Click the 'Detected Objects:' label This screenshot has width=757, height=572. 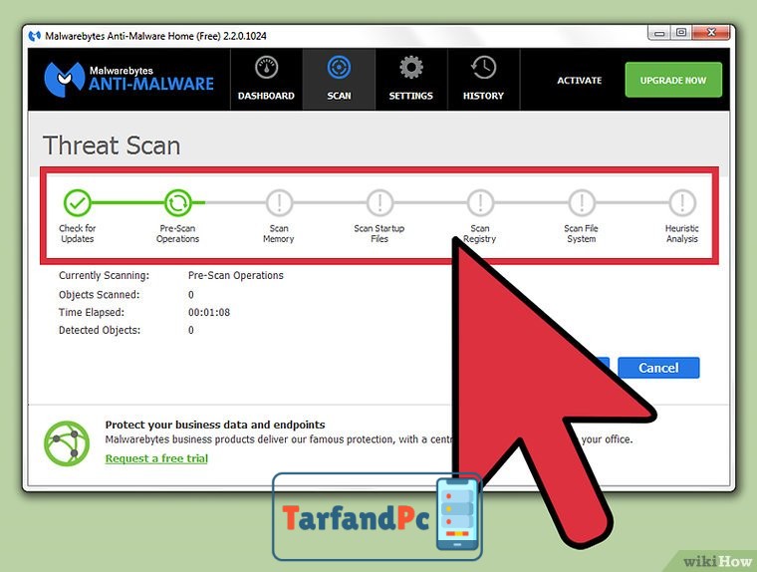click(100, 331)
